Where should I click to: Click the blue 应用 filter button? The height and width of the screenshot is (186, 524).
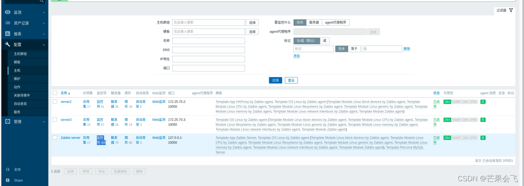[275, 80]
